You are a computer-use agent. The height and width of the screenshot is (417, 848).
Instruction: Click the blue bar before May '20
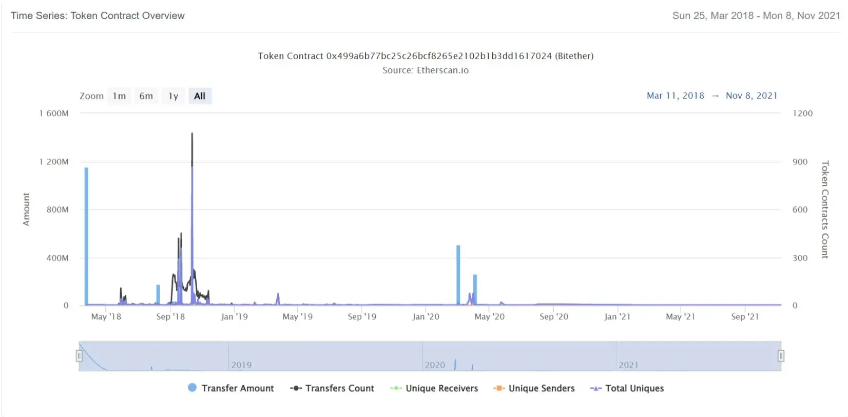point(458,275)
